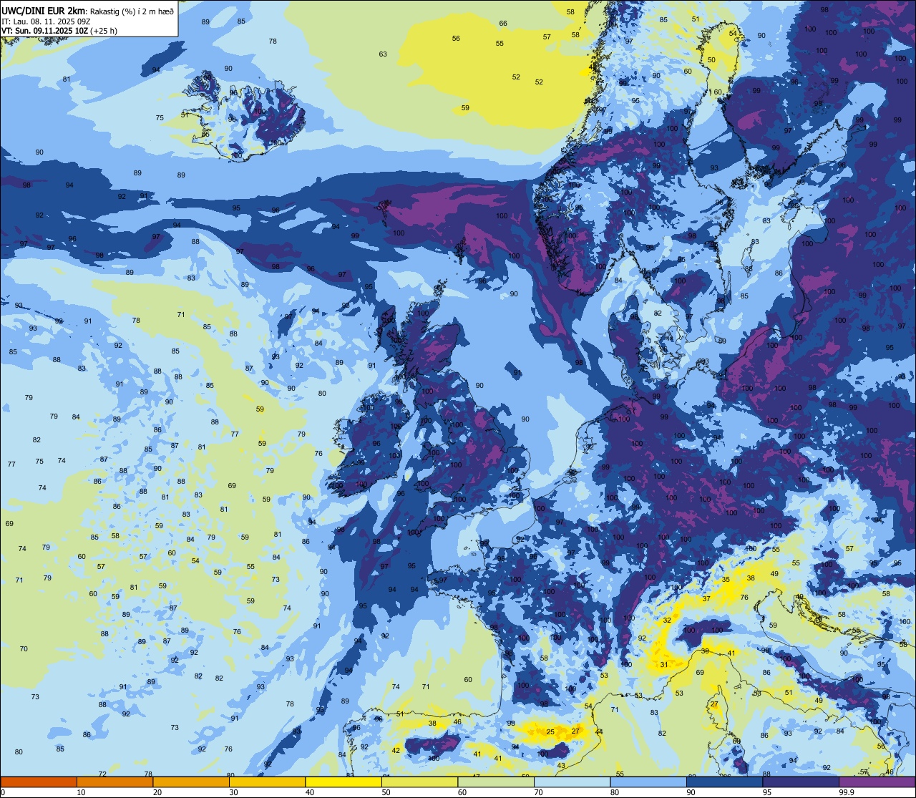
Task: Click the humidity value '25' on the map
Action: click(x=550, y=731)
